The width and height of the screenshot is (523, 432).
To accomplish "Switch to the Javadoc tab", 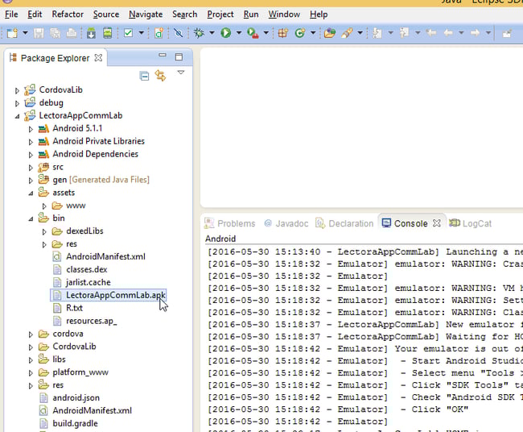I will click(286, 223).
